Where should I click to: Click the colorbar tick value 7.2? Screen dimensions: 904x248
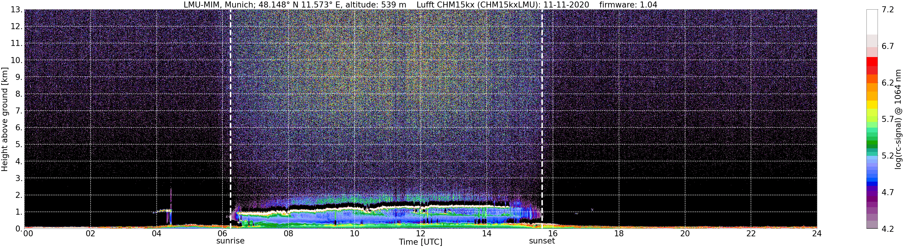tap(887, 10)
